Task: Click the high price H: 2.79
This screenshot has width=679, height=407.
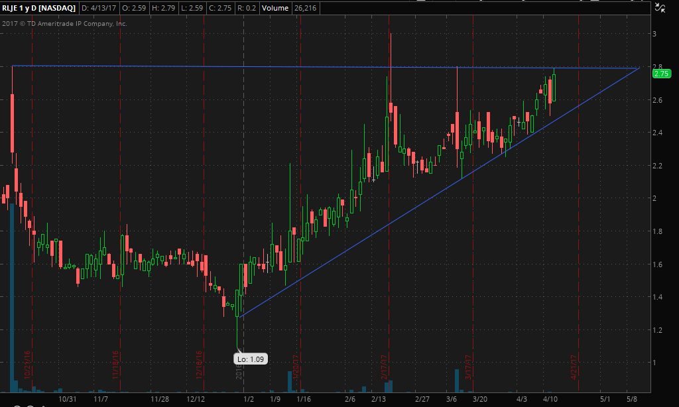Action: (163, 8)
